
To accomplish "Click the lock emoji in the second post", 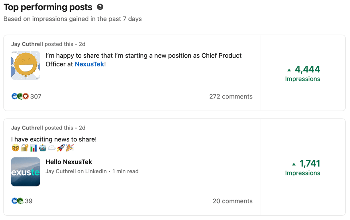I will pos(24,148).
